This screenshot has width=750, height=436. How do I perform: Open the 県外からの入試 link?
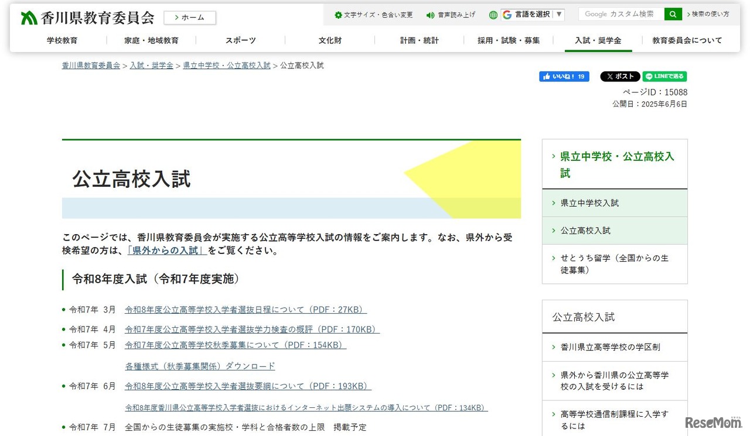point(167,250)
